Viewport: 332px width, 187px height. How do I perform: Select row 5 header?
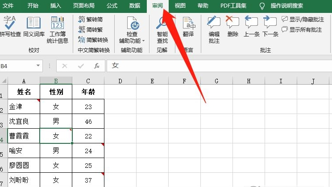4,150
